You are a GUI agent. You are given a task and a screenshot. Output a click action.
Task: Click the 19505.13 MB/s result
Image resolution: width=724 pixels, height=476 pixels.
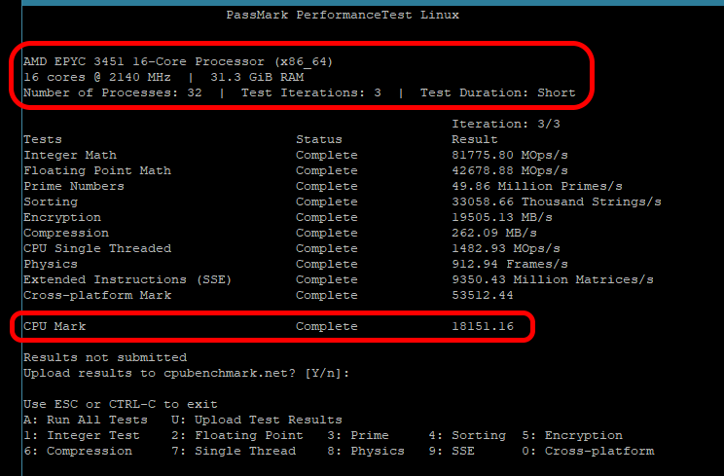(502, 217)
